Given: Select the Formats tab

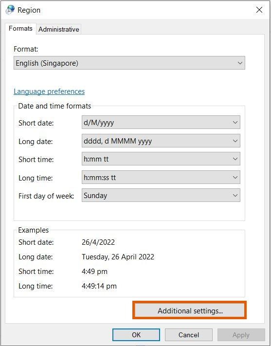Looking at the screenshot, I should click(x=20, y=28).
